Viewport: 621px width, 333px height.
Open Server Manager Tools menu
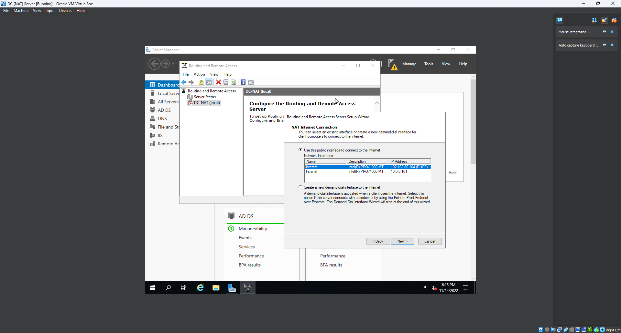[x=429, y=64]
